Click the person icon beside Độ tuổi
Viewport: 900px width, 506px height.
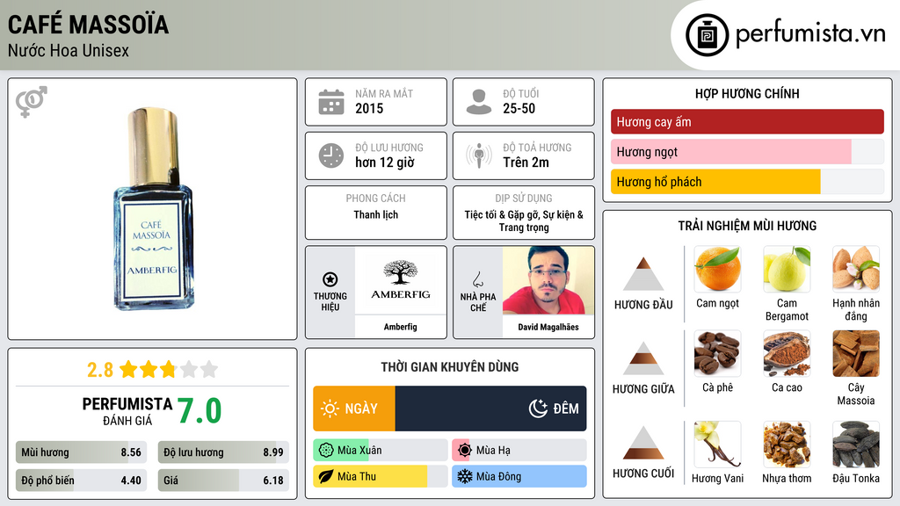pos(479,102)
